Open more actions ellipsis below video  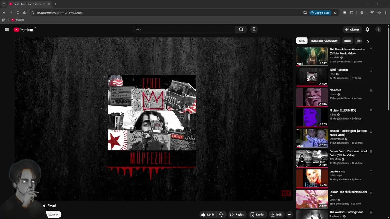click(x=289, y=214)
